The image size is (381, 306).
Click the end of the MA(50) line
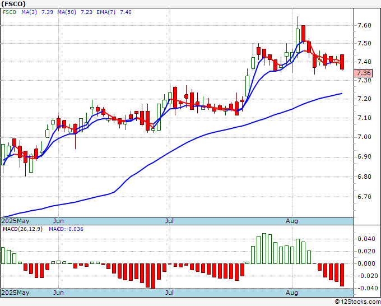point(342,94)
